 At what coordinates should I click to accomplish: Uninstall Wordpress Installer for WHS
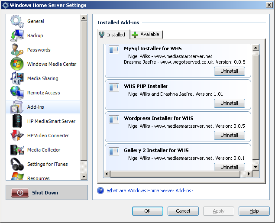click(x=230, y=135)
